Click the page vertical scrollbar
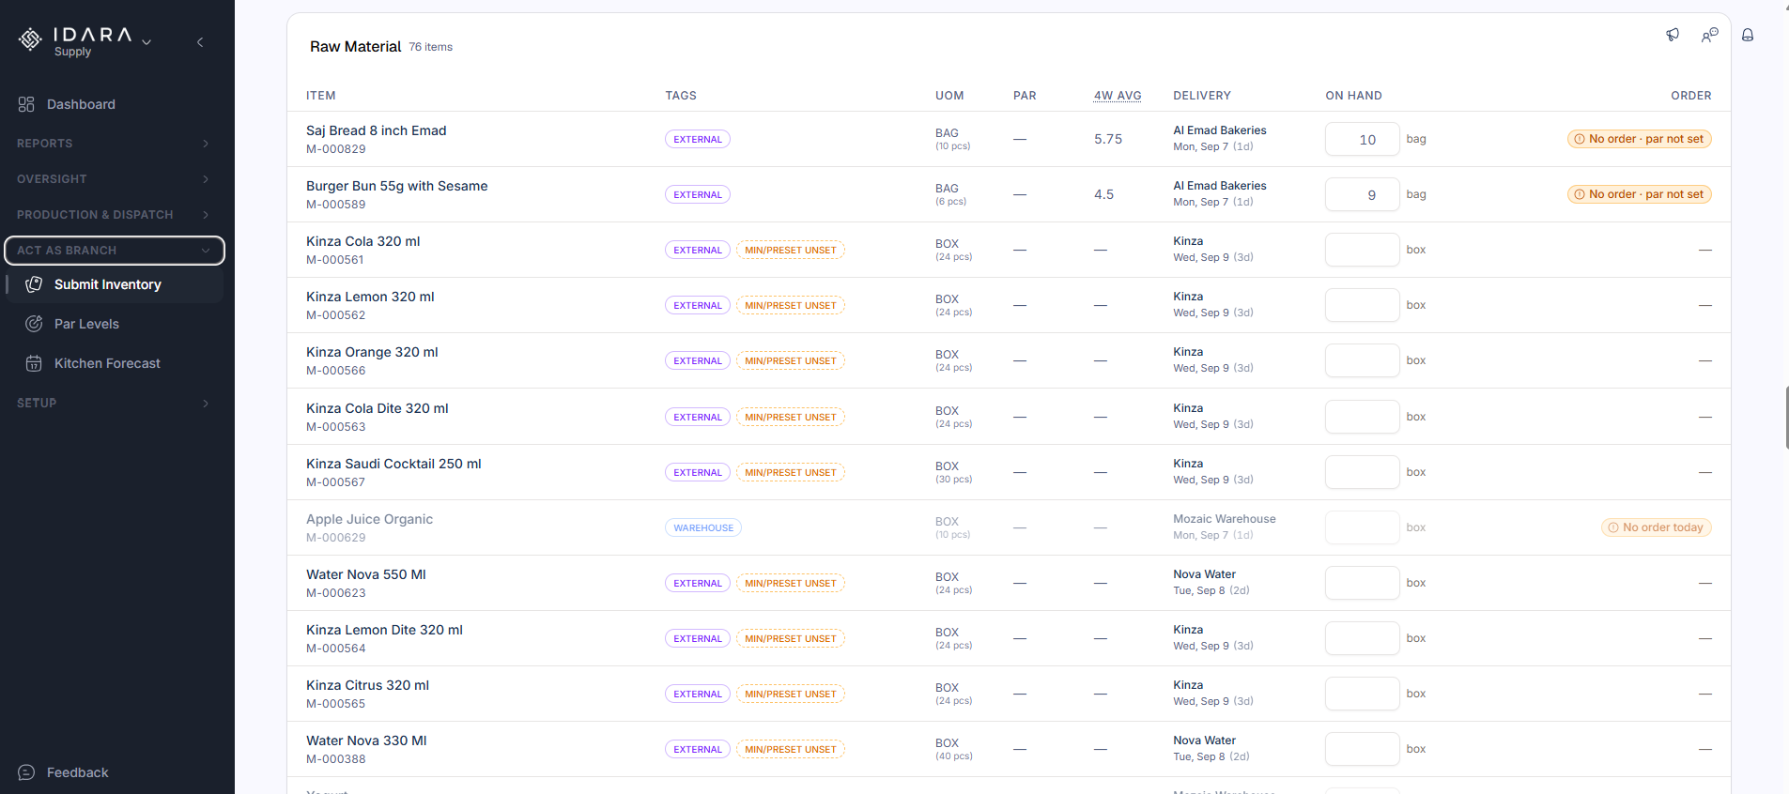The height and width of the screenshot is (794, 1789). (x=1785, y=417)
